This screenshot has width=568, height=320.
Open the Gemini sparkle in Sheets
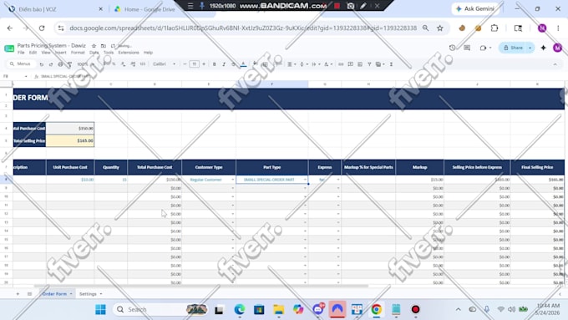click(x=544, y=48)
